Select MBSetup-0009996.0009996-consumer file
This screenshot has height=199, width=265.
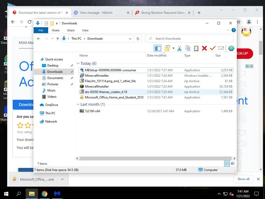pos(156,70)
